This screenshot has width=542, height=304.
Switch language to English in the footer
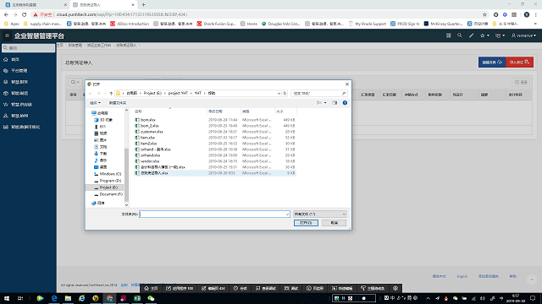point(462,276)
